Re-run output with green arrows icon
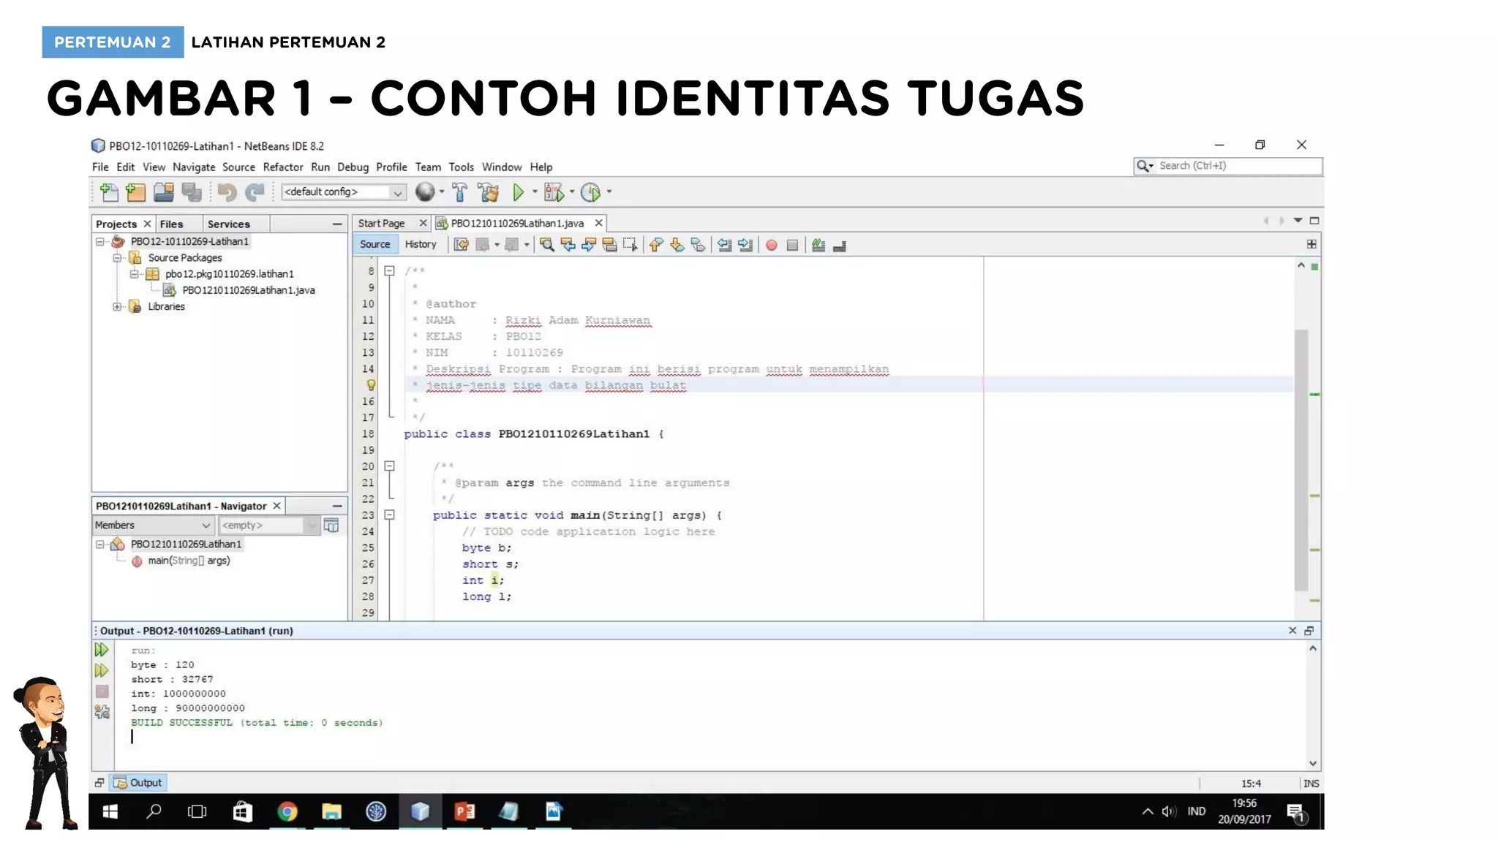Image resolution: width=1498 pixels, height=842 pixels. pos(102,650)
